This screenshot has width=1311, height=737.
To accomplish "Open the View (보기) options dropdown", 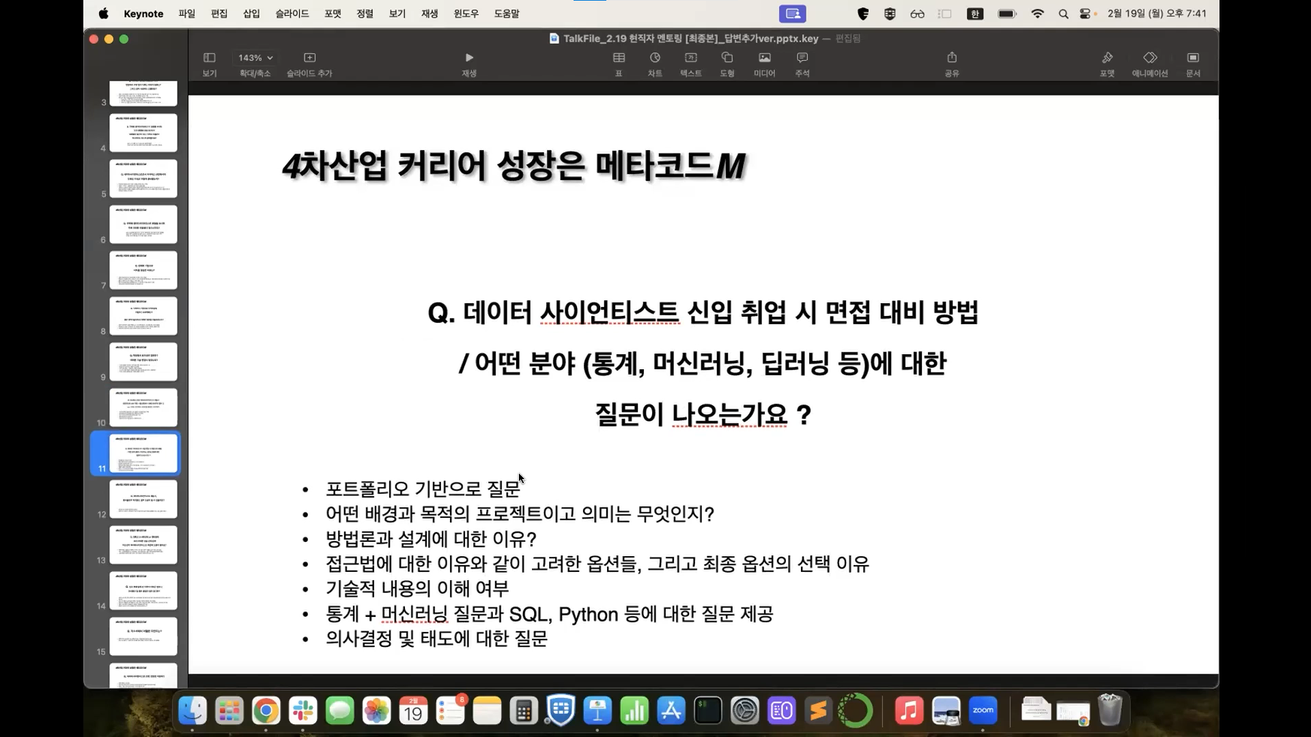I will 210,58.
